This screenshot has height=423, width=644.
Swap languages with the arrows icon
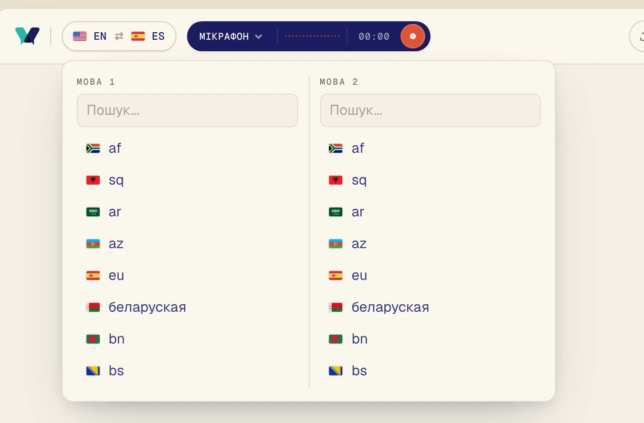click(x=119, y=36)
